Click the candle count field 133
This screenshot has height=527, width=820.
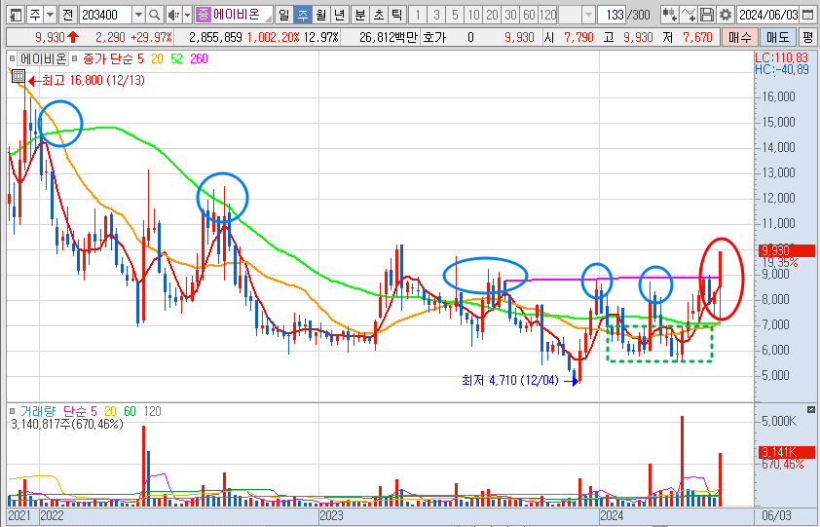click(613, 15)
